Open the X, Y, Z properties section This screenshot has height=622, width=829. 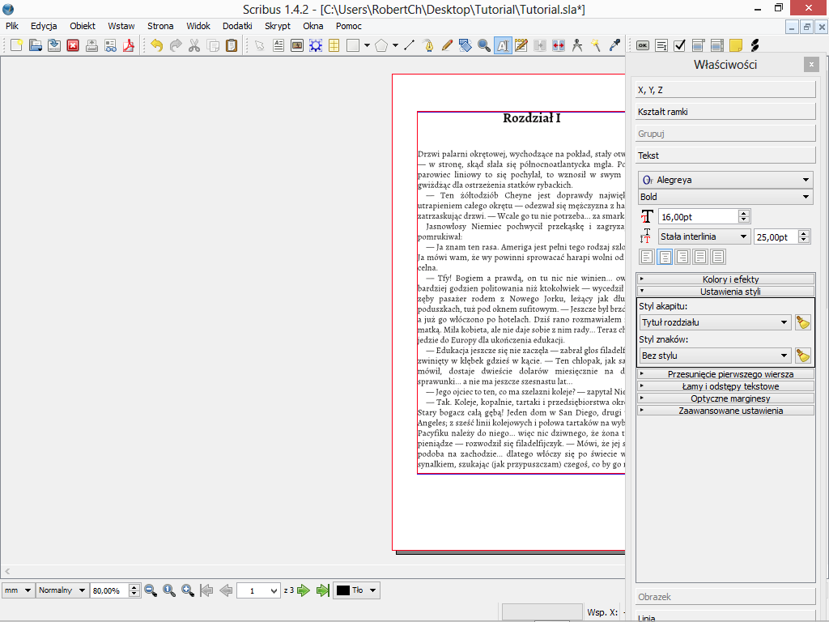[725, 90]
